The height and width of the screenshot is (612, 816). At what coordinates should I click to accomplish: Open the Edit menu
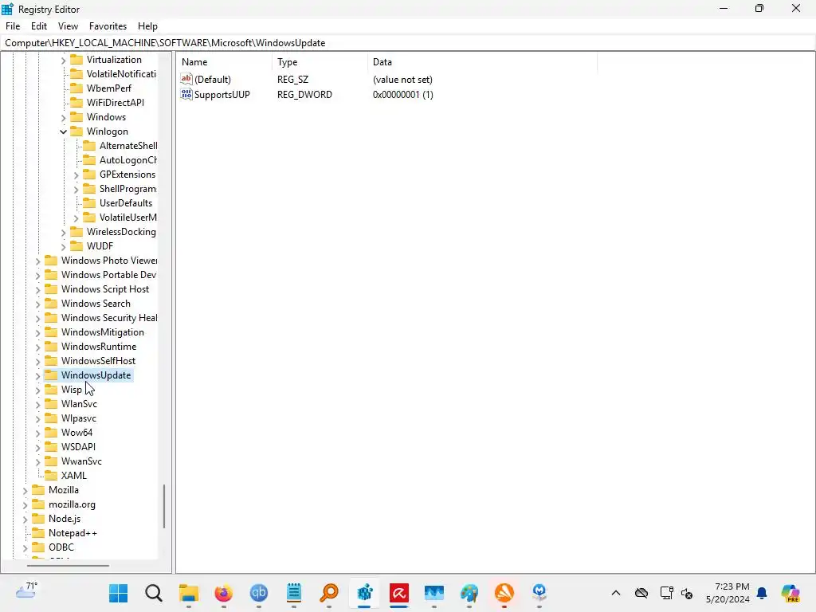(39, 26)
